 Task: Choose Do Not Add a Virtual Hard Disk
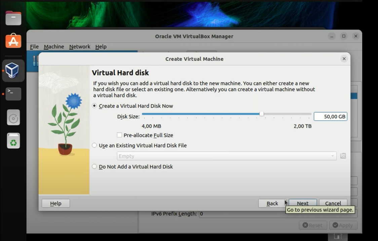pyautogui.click(x=95, y=166)
